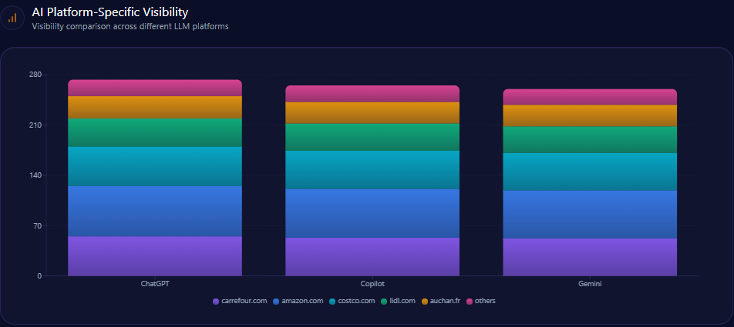
Task: Click the green lidl.com legend dot
Action: (x=385, y=301)
